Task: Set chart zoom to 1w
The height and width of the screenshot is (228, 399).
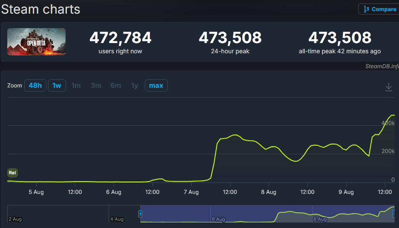Action: click(57, 85)
